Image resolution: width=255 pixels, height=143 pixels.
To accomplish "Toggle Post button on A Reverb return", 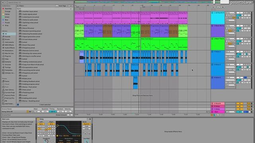I will pyautogui.click(x=249, y=103).
